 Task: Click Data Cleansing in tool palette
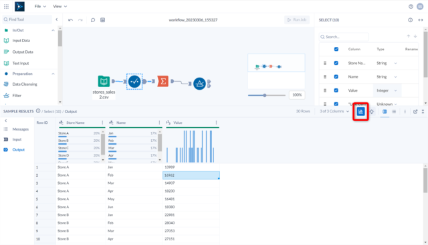coord(25,84)
